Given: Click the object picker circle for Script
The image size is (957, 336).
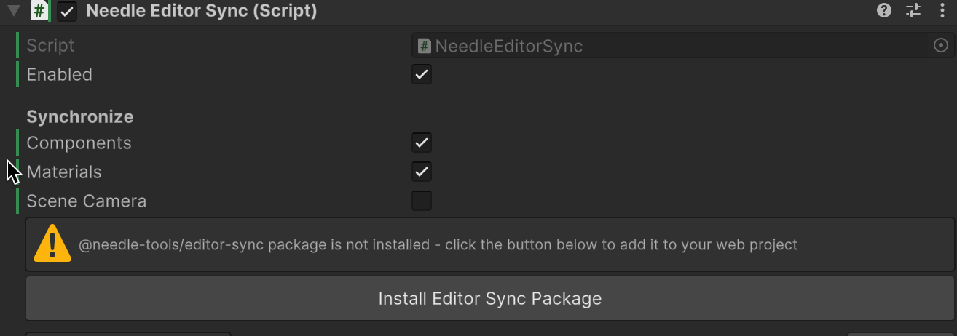Looking at the screenshot, I should point(941,46).
